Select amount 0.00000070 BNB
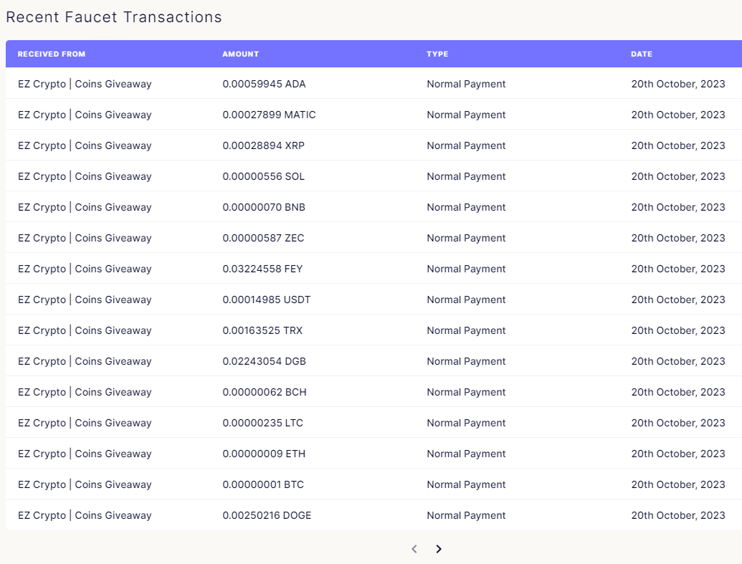The width and height of the screenshot is (742, 564). tap(264, 207)
